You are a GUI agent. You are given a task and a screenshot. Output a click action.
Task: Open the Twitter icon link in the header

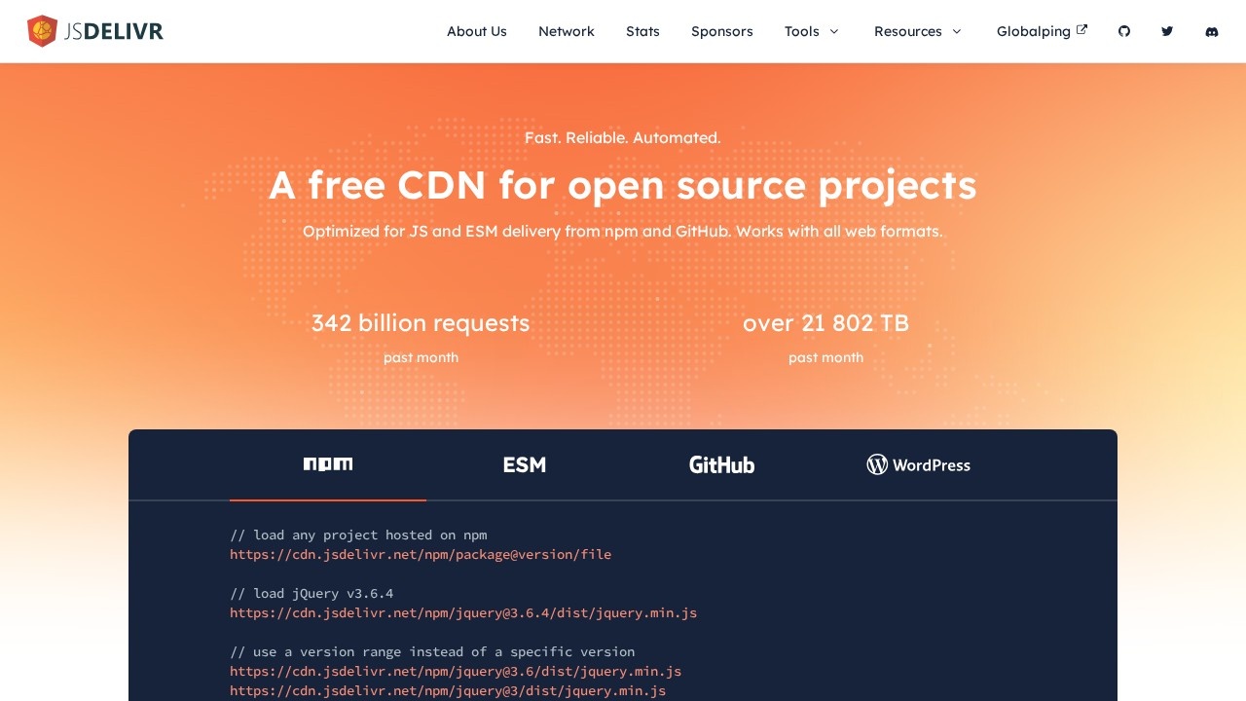click(1167, 31)
